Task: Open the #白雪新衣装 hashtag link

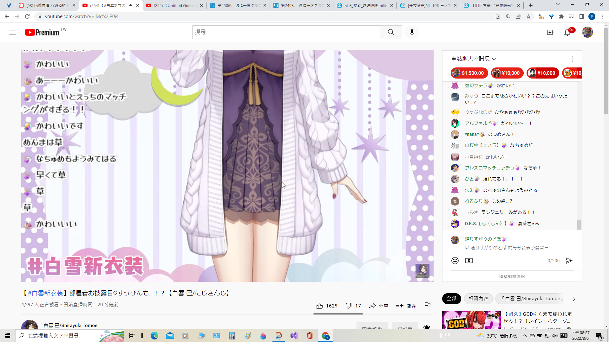Action: (x=45, y=293)
